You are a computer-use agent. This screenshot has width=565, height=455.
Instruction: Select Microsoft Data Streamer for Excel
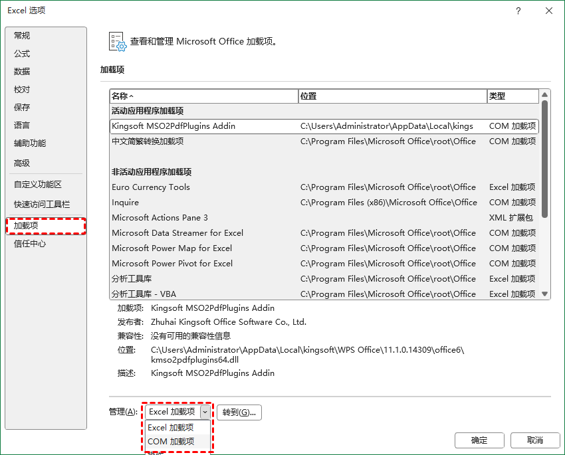tap(324, 233)
